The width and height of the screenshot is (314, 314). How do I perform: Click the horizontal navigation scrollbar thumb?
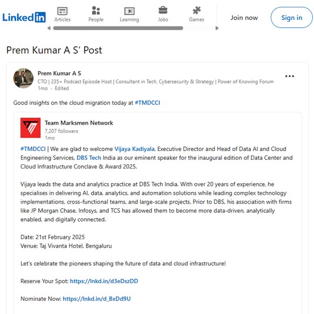118,28
